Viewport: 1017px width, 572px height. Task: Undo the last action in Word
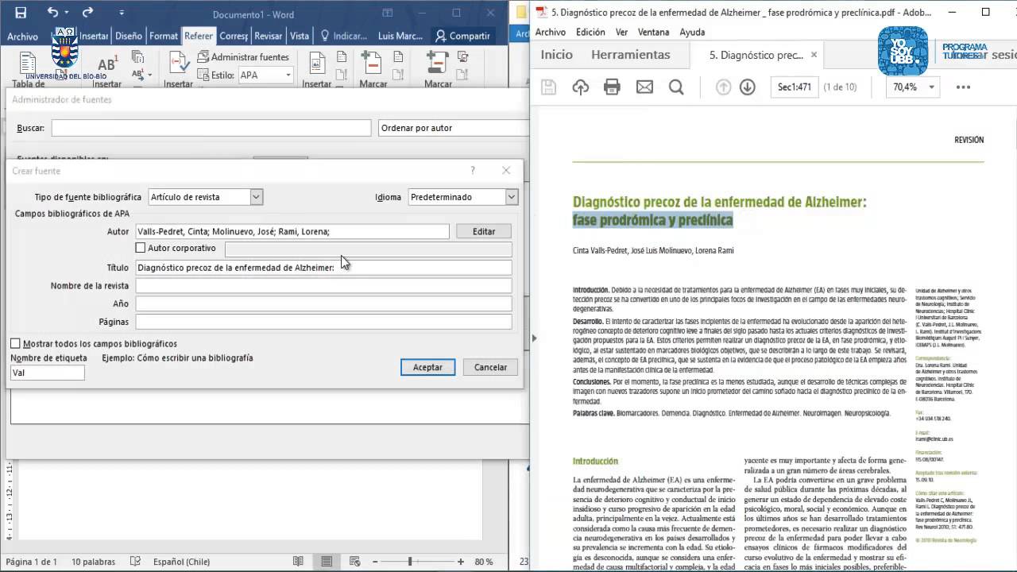52,12
